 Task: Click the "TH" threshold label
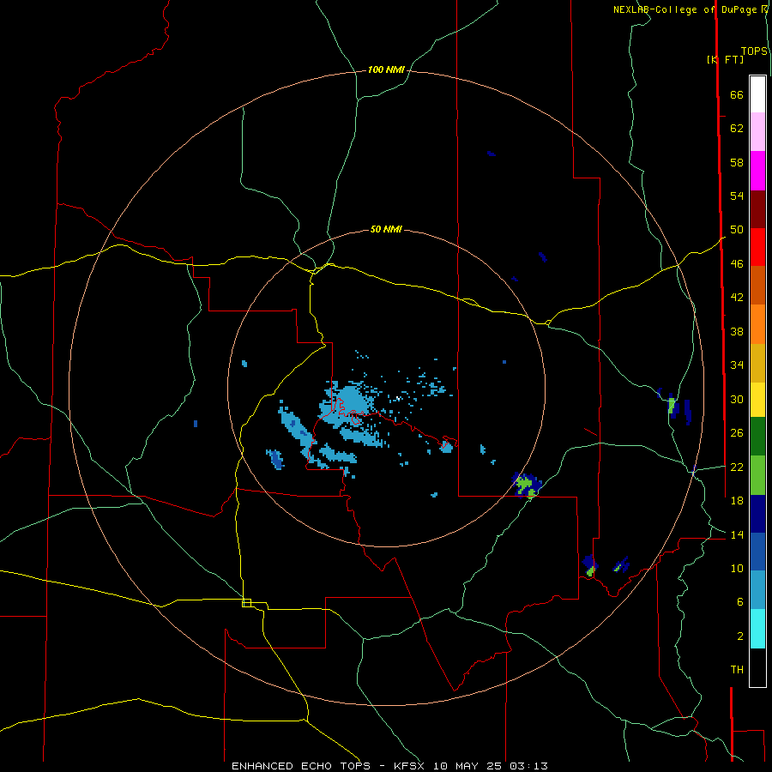737,670
